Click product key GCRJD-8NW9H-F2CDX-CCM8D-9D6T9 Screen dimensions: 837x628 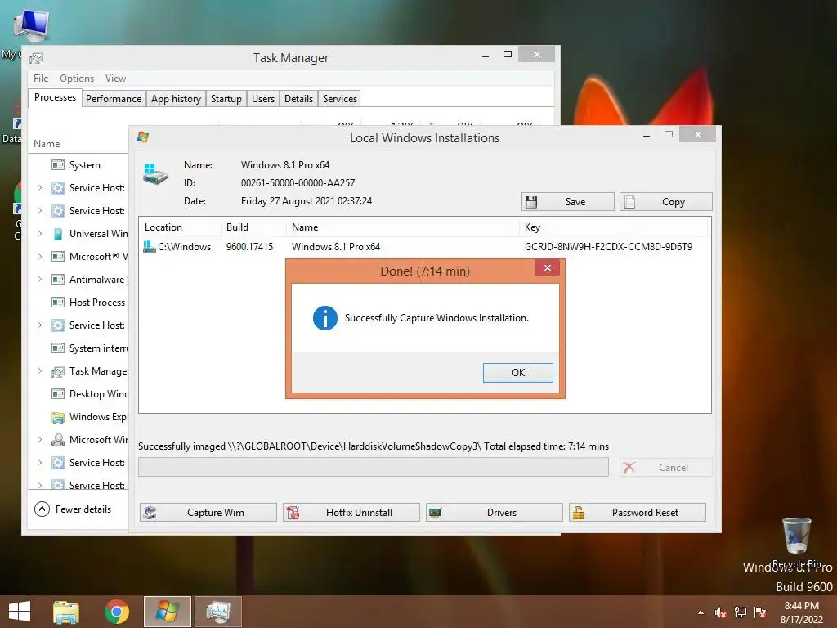608,247
